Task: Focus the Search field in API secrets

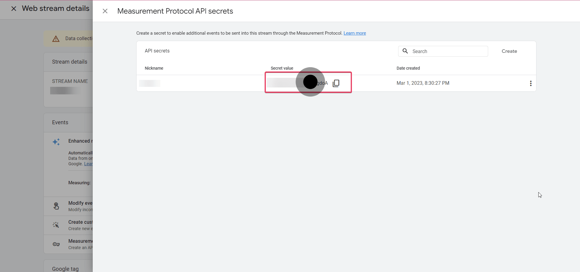Action: [x=447, y=51]
